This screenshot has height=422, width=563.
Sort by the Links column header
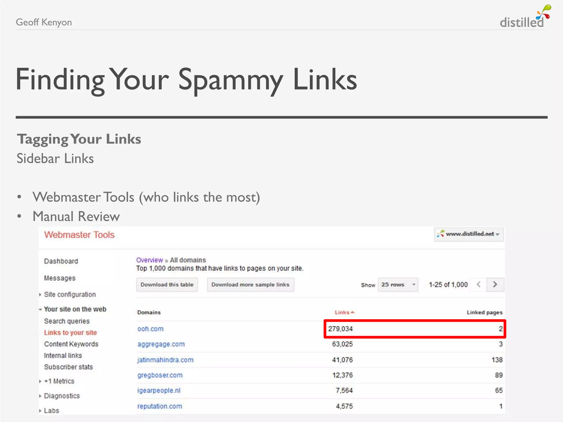pyautogui.click(x=344, y=312)
